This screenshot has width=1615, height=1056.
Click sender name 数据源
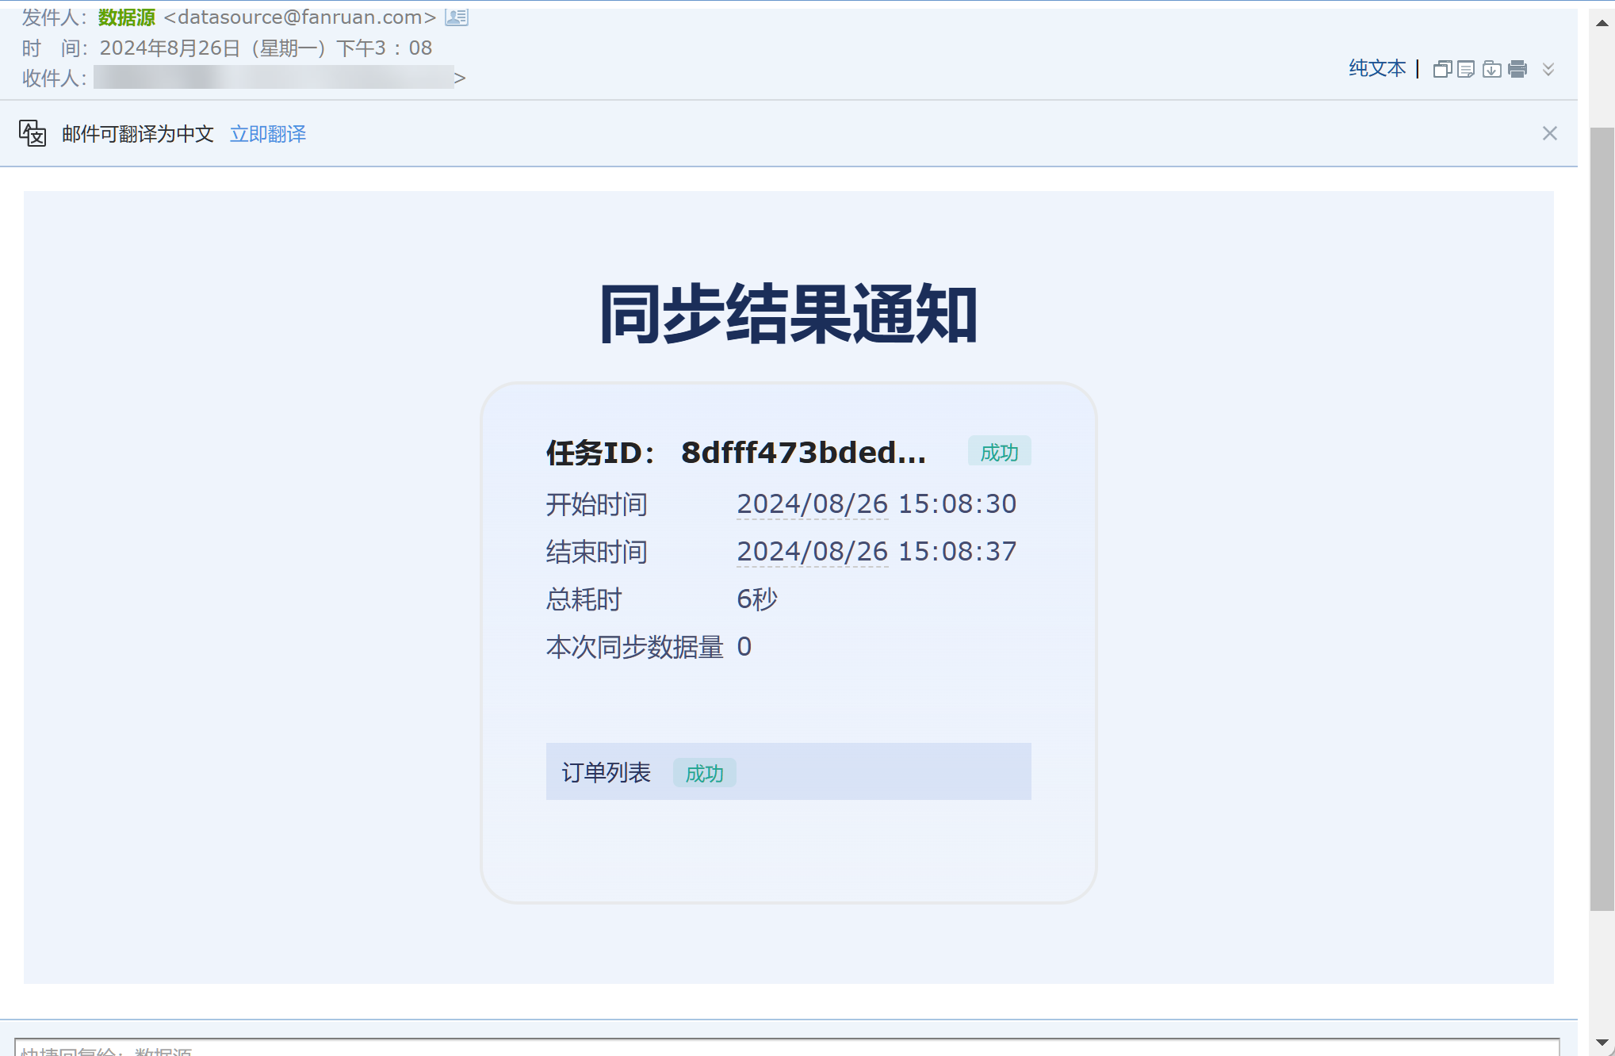point(127,17)
